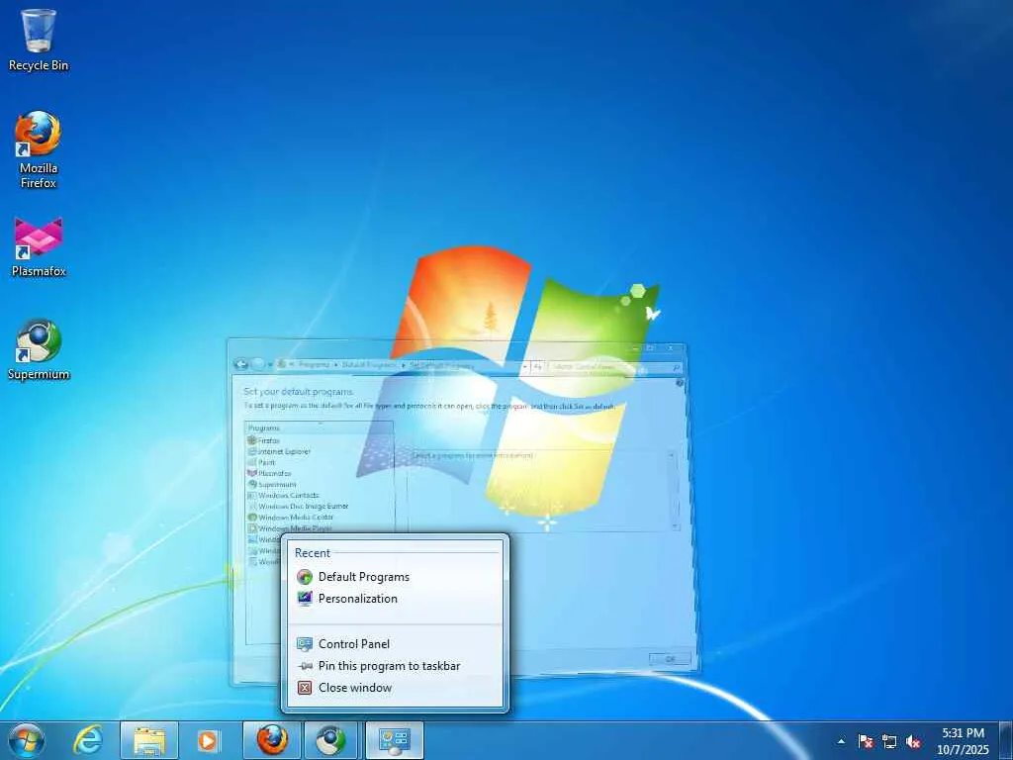Click the Personalization monitor icon in the jump list
The width and height of the screenshot is (1013, 760).
pyautogui.click(x=305, y=599)
